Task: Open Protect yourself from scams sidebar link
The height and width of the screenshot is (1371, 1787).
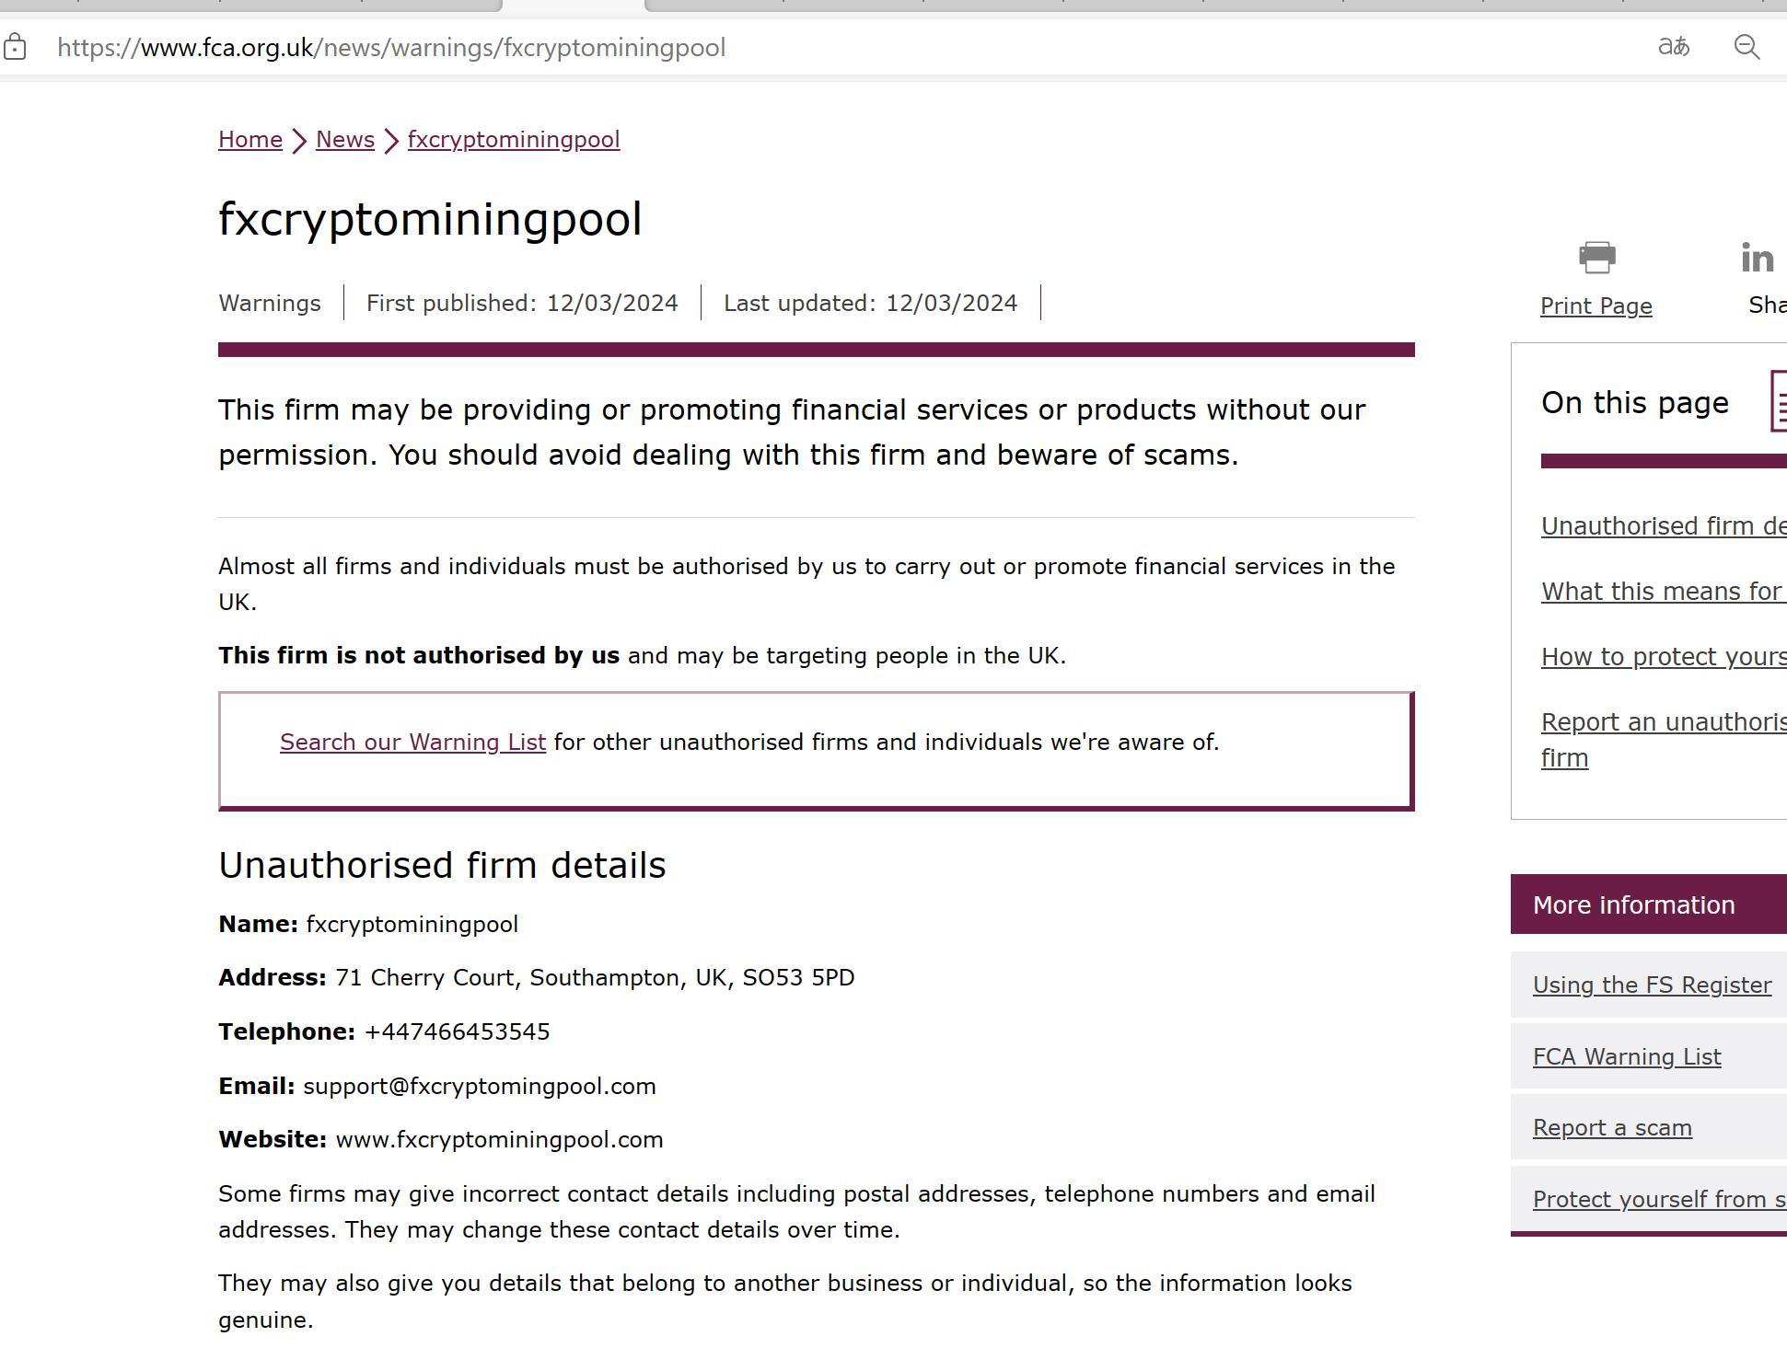Action: [1659, 1200]
